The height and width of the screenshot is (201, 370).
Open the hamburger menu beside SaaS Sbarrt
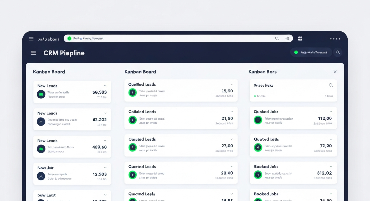tap(31, 39)
